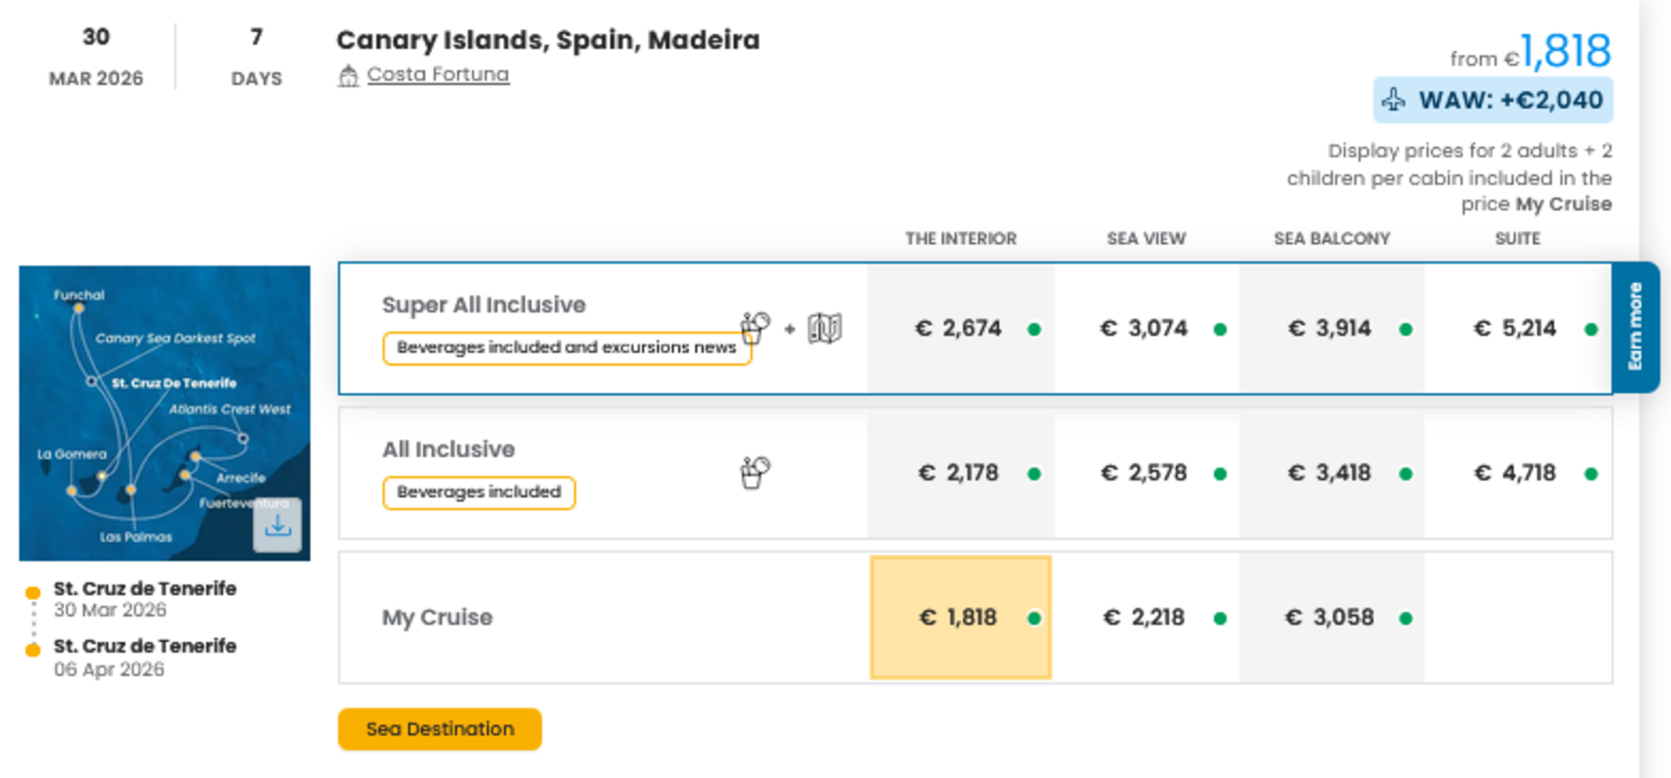Click the map download icon
This screenshot has height=778, width=1671.
(x=278, y=525)
